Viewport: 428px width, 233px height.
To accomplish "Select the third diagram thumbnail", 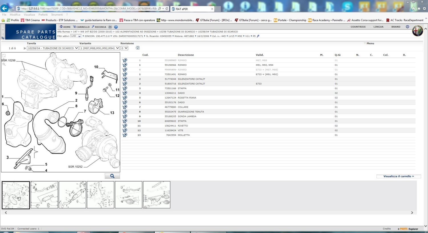I will pyautogui.click(x=72, y=195).
